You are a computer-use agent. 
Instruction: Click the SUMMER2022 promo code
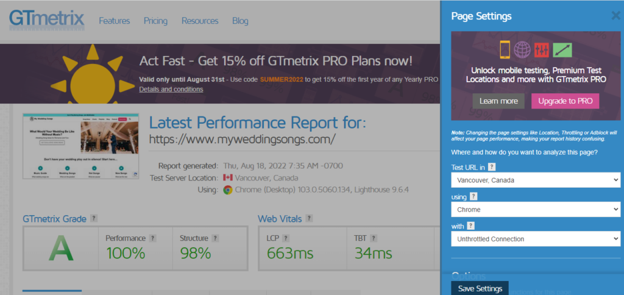pyautogui.click(x=282, y=80)
